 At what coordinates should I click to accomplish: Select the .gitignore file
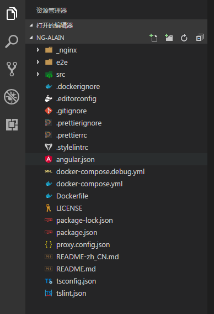[x=116, y=111]
